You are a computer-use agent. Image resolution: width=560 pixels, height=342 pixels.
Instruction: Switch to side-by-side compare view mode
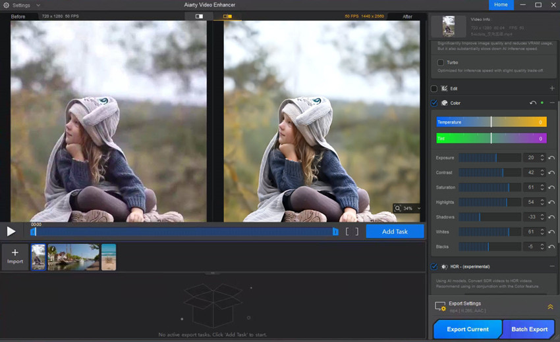[227, 16]
